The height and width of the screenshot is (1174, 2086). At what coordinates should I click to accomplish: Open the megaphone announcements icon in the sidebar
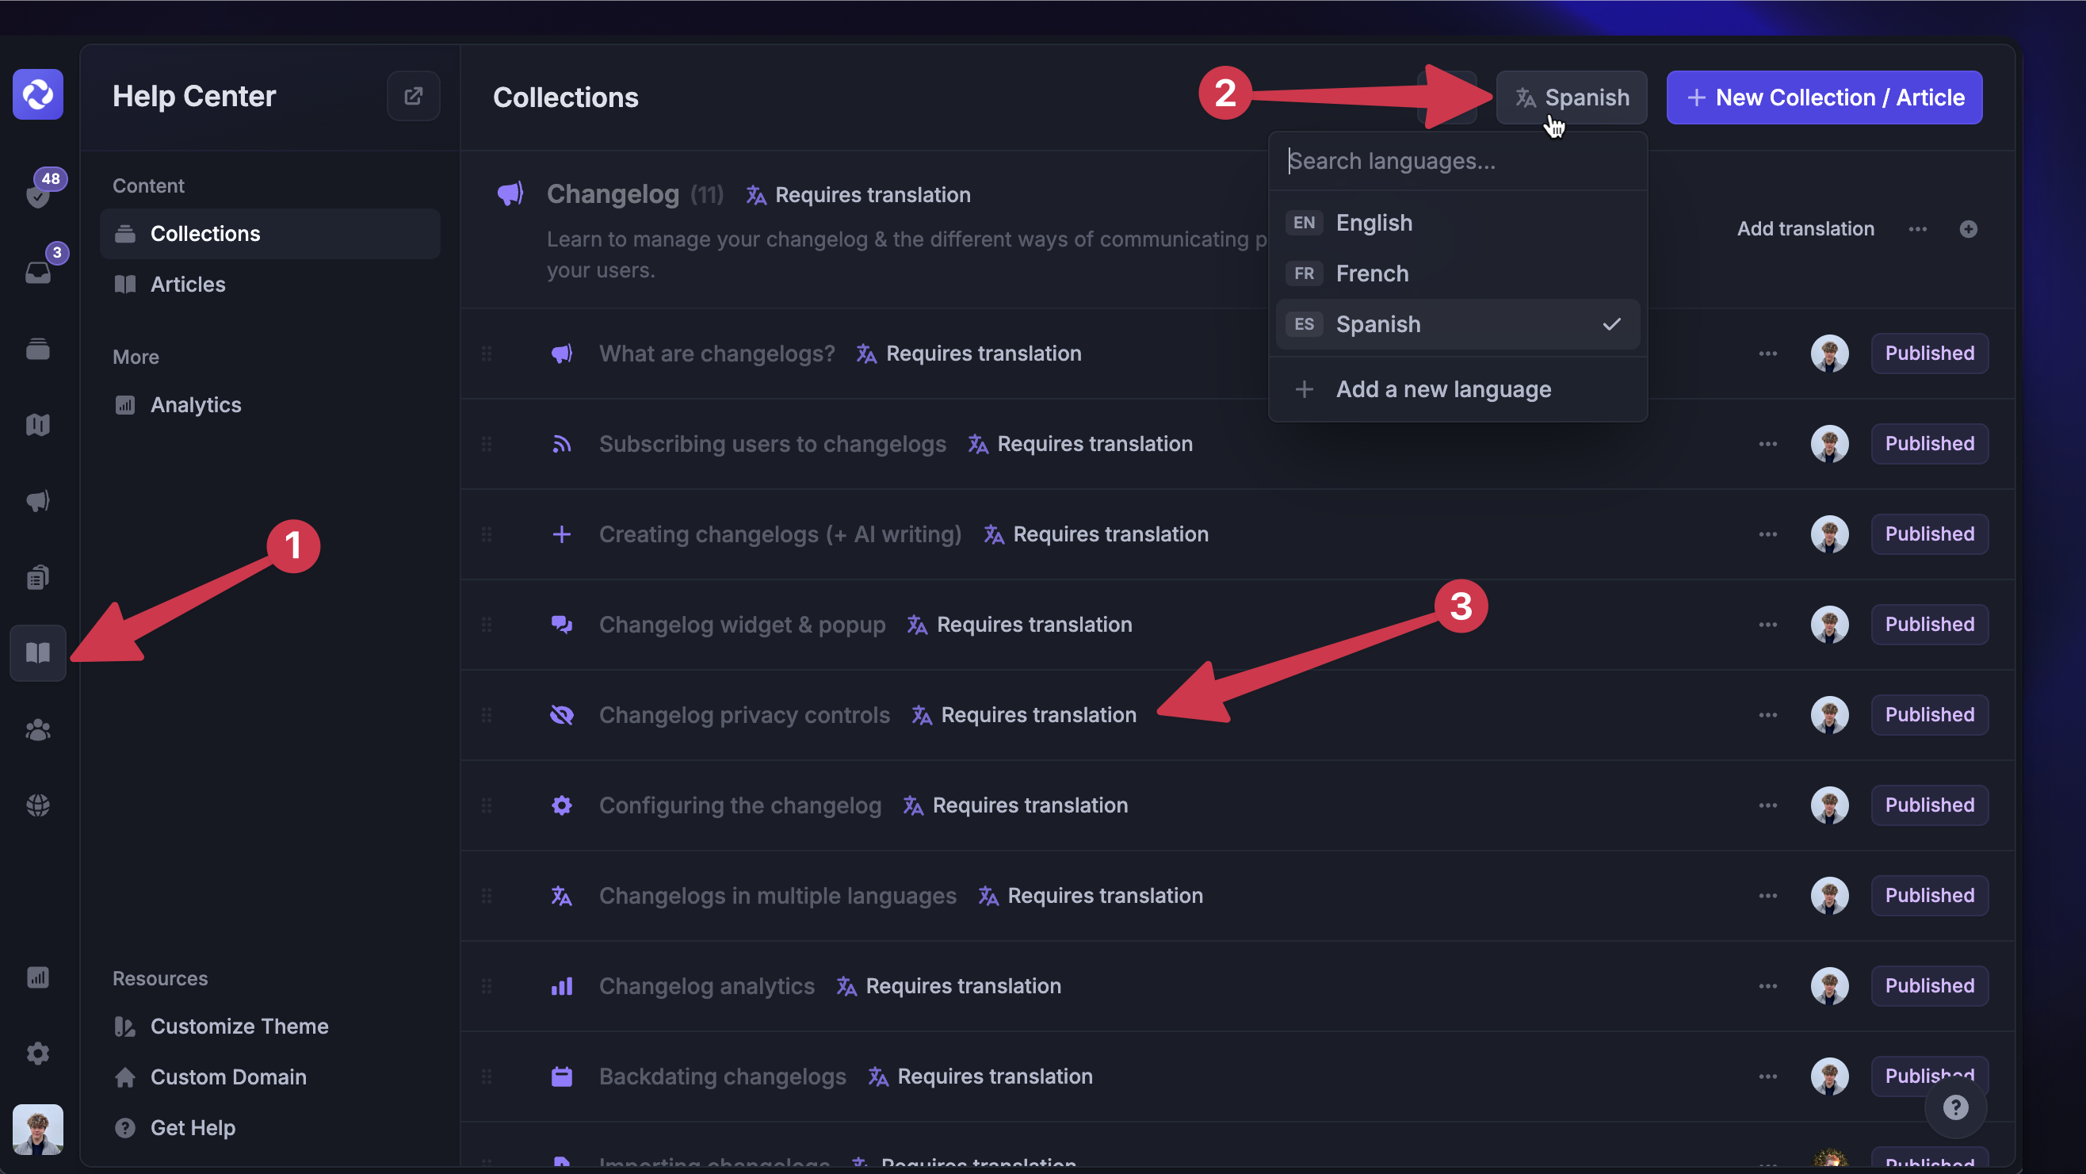point(37,501)
